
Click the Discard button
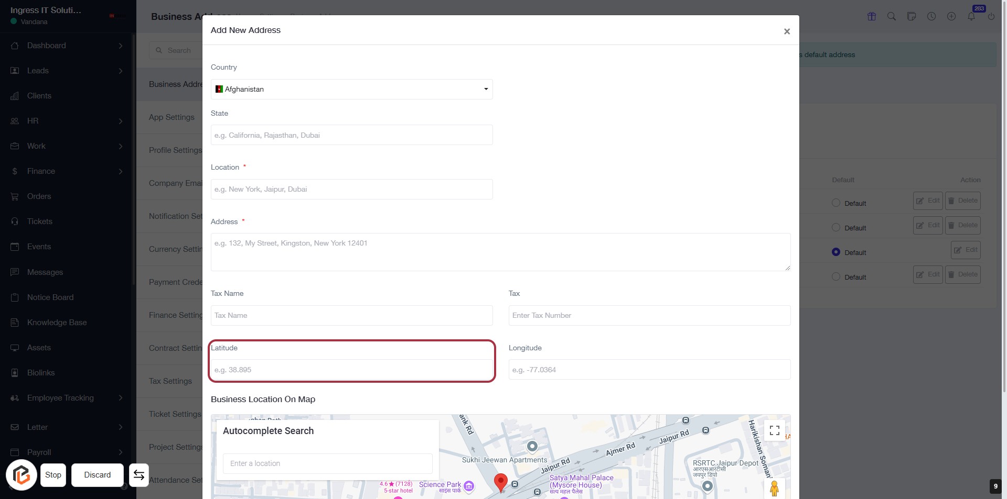click(98, 475)
